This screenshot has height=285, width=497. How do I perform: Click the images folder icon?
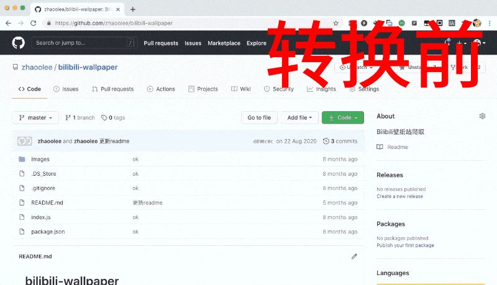[x=22, y=159]
